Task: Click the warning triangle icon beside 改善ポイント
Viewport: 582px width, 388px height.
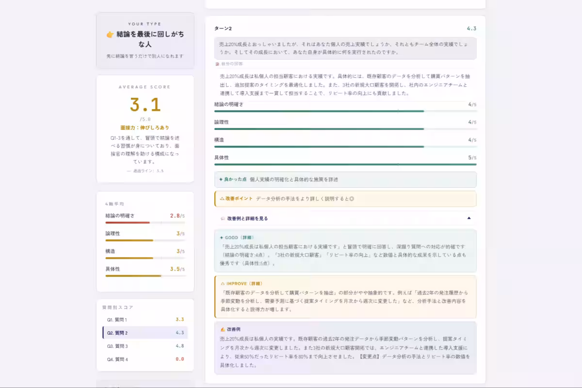Action: pyautogui.click(x=222, y=199)
